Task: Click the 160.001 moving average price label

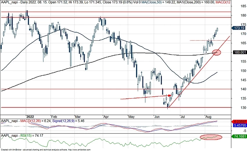Action: point(239,52)
